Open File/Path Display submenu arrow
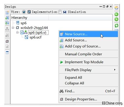The height and width of the screenshot is (107, 124). [115, 70]
